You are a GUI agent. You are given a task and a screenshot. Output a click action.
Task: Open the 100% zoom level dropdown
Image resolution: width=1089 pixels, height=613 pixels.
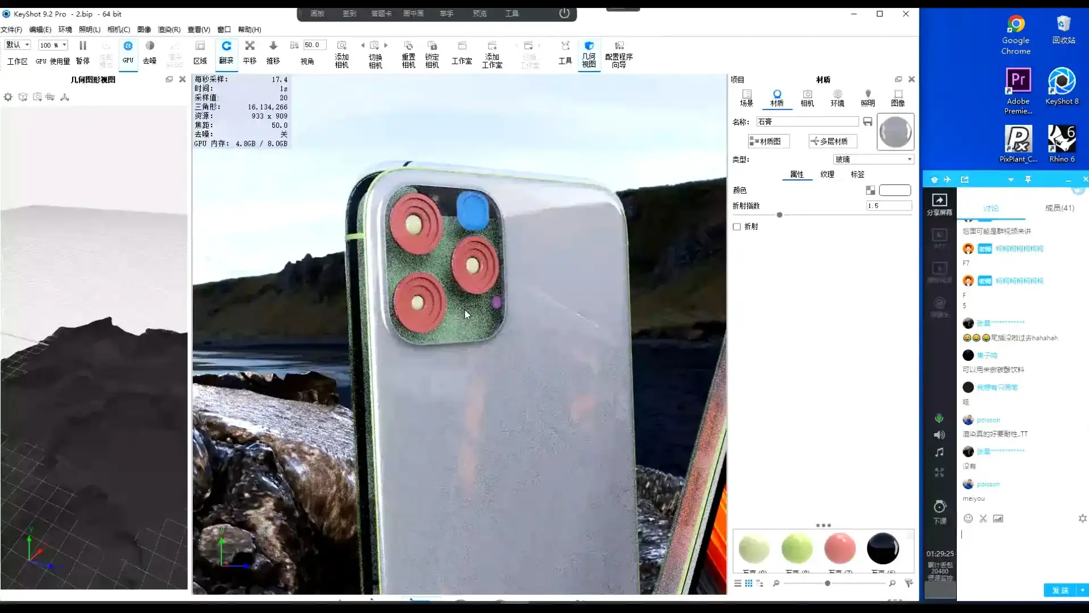[53, 45]
